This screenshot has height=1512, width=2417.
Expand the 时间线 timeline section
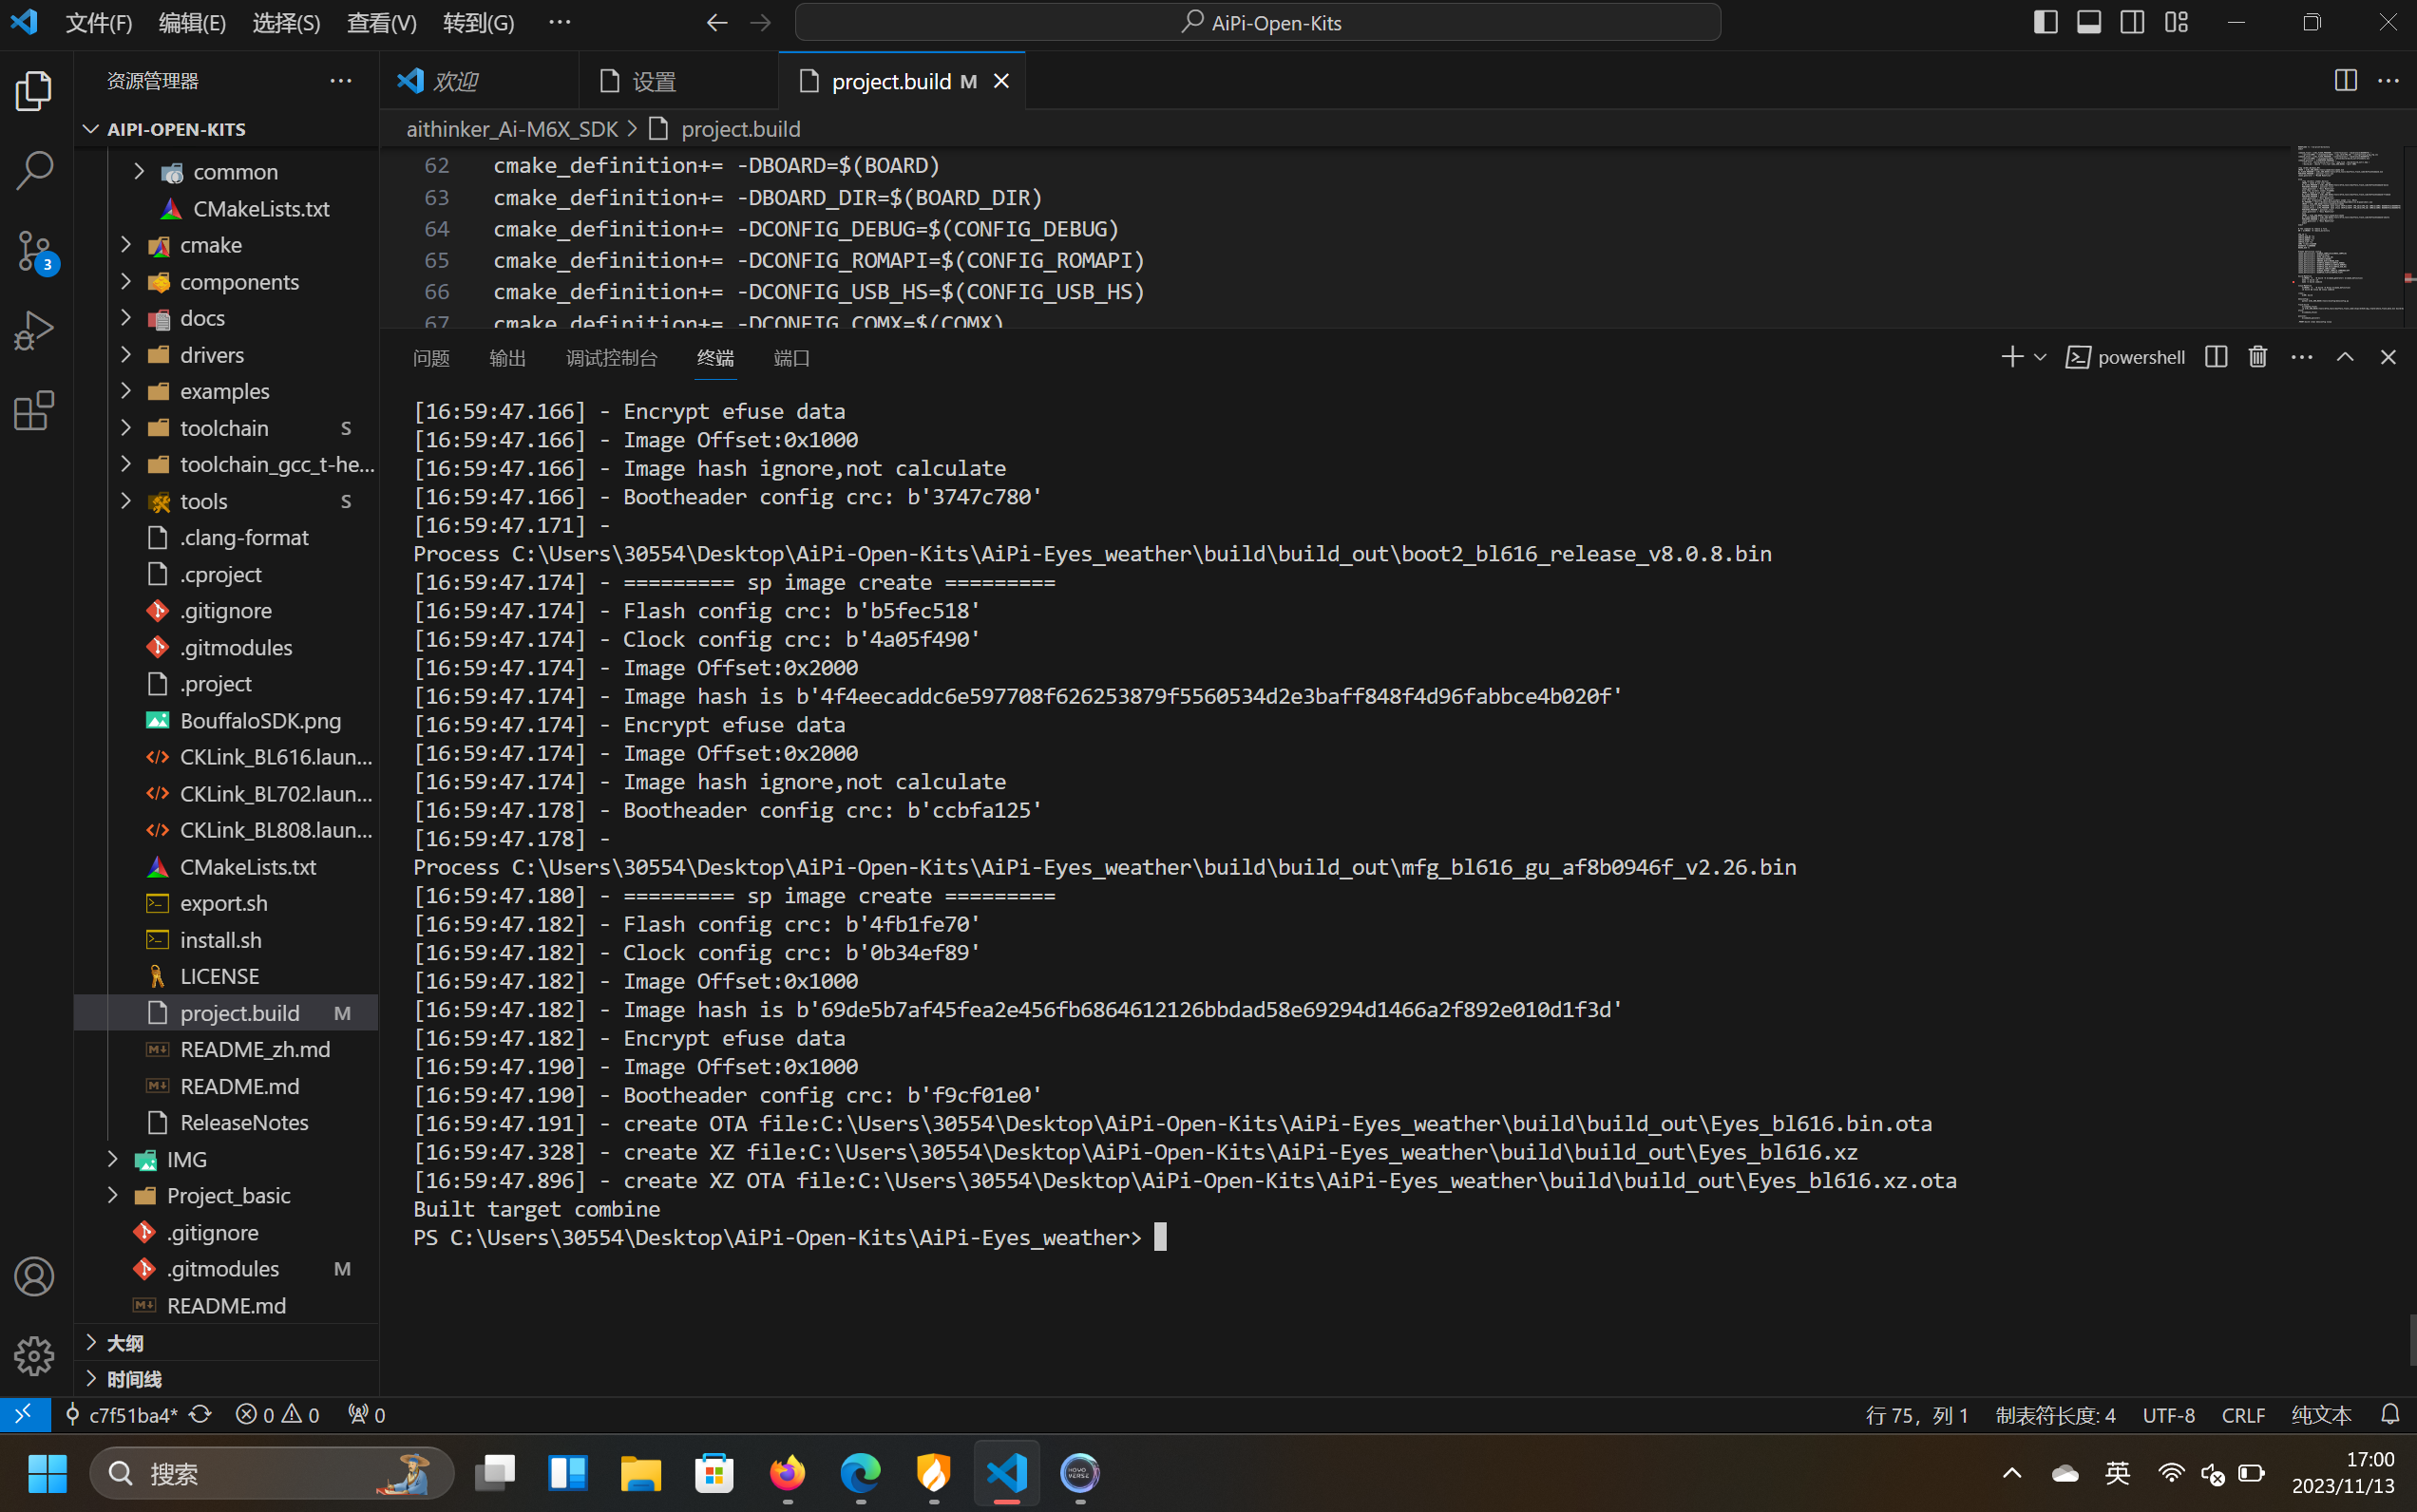point(226,1379)
